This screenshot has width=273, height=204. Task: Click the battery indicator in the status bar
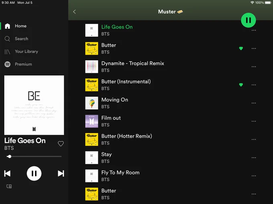[268, 3]
